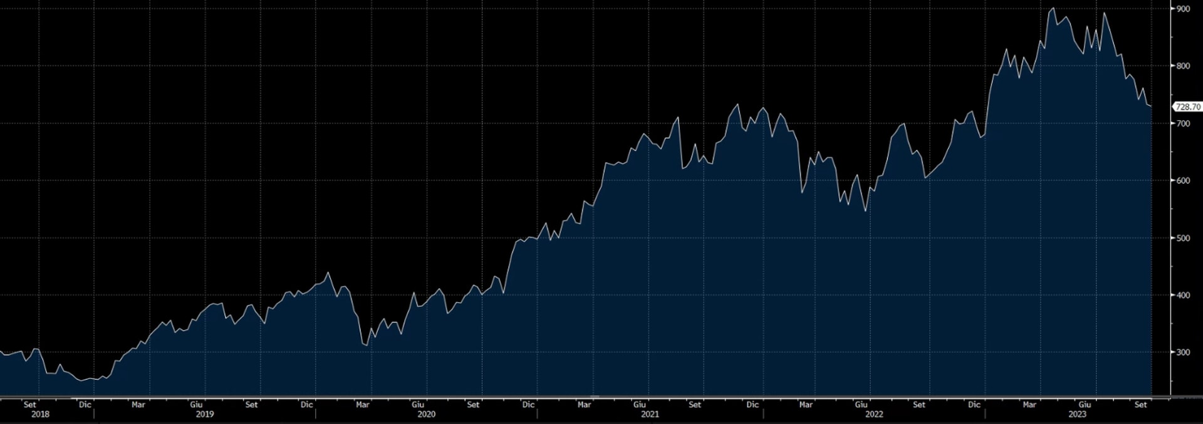Click the 2019 year label
This screenshot has height=424, width=1203.
[x=205, y=414]
